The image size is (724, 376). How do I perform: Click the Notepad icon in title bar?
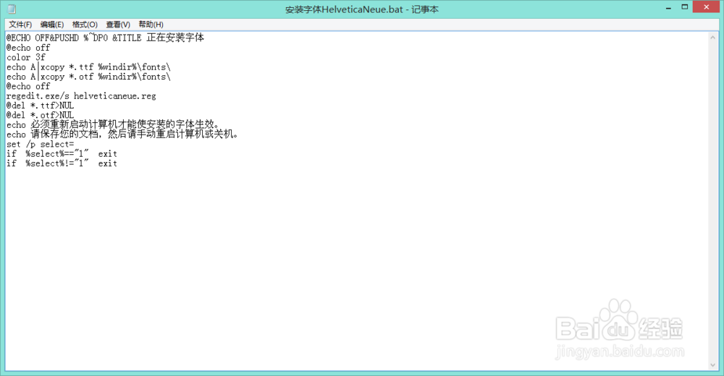point(12,9)
